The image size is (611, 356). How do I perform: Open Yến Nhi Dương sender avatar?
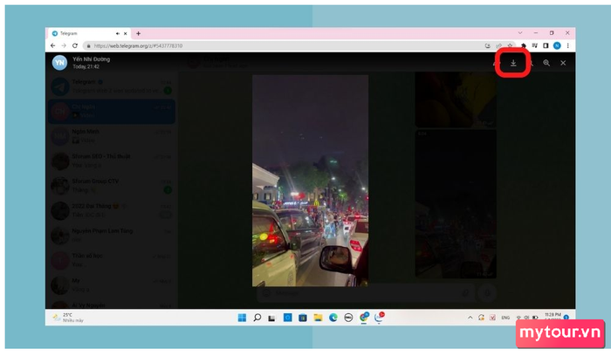coord(59,63)
